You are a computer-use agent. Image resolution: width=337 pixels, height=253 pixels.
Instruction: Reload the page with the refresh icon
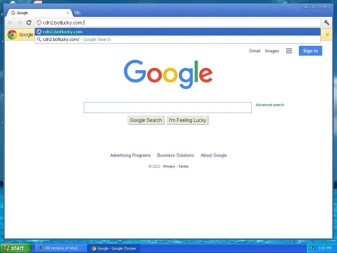coord(29,22)
